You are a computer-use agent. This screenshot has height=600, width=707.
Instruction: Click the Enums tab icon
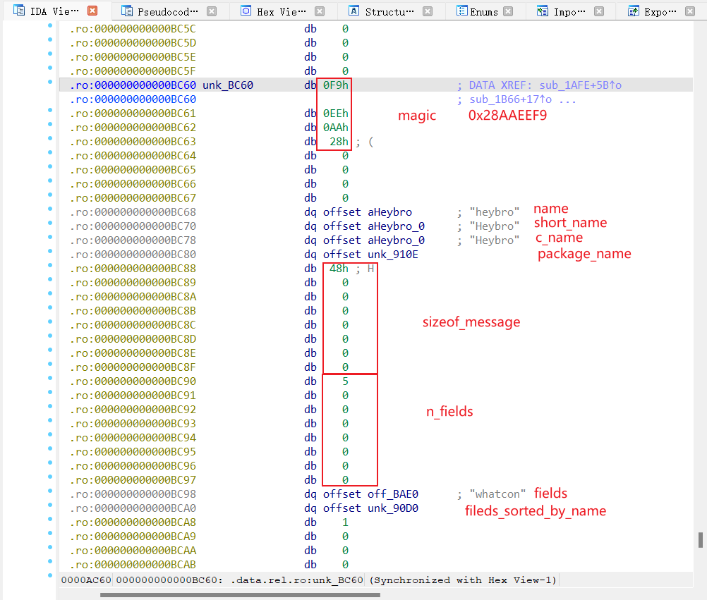461,11
